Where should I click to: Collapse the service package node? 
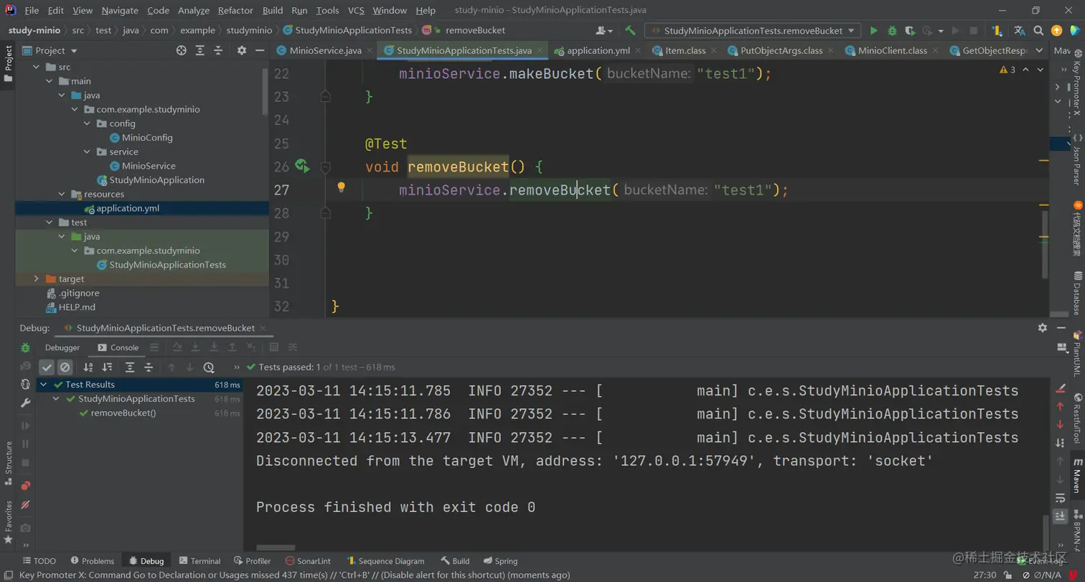tap(88, 151)
